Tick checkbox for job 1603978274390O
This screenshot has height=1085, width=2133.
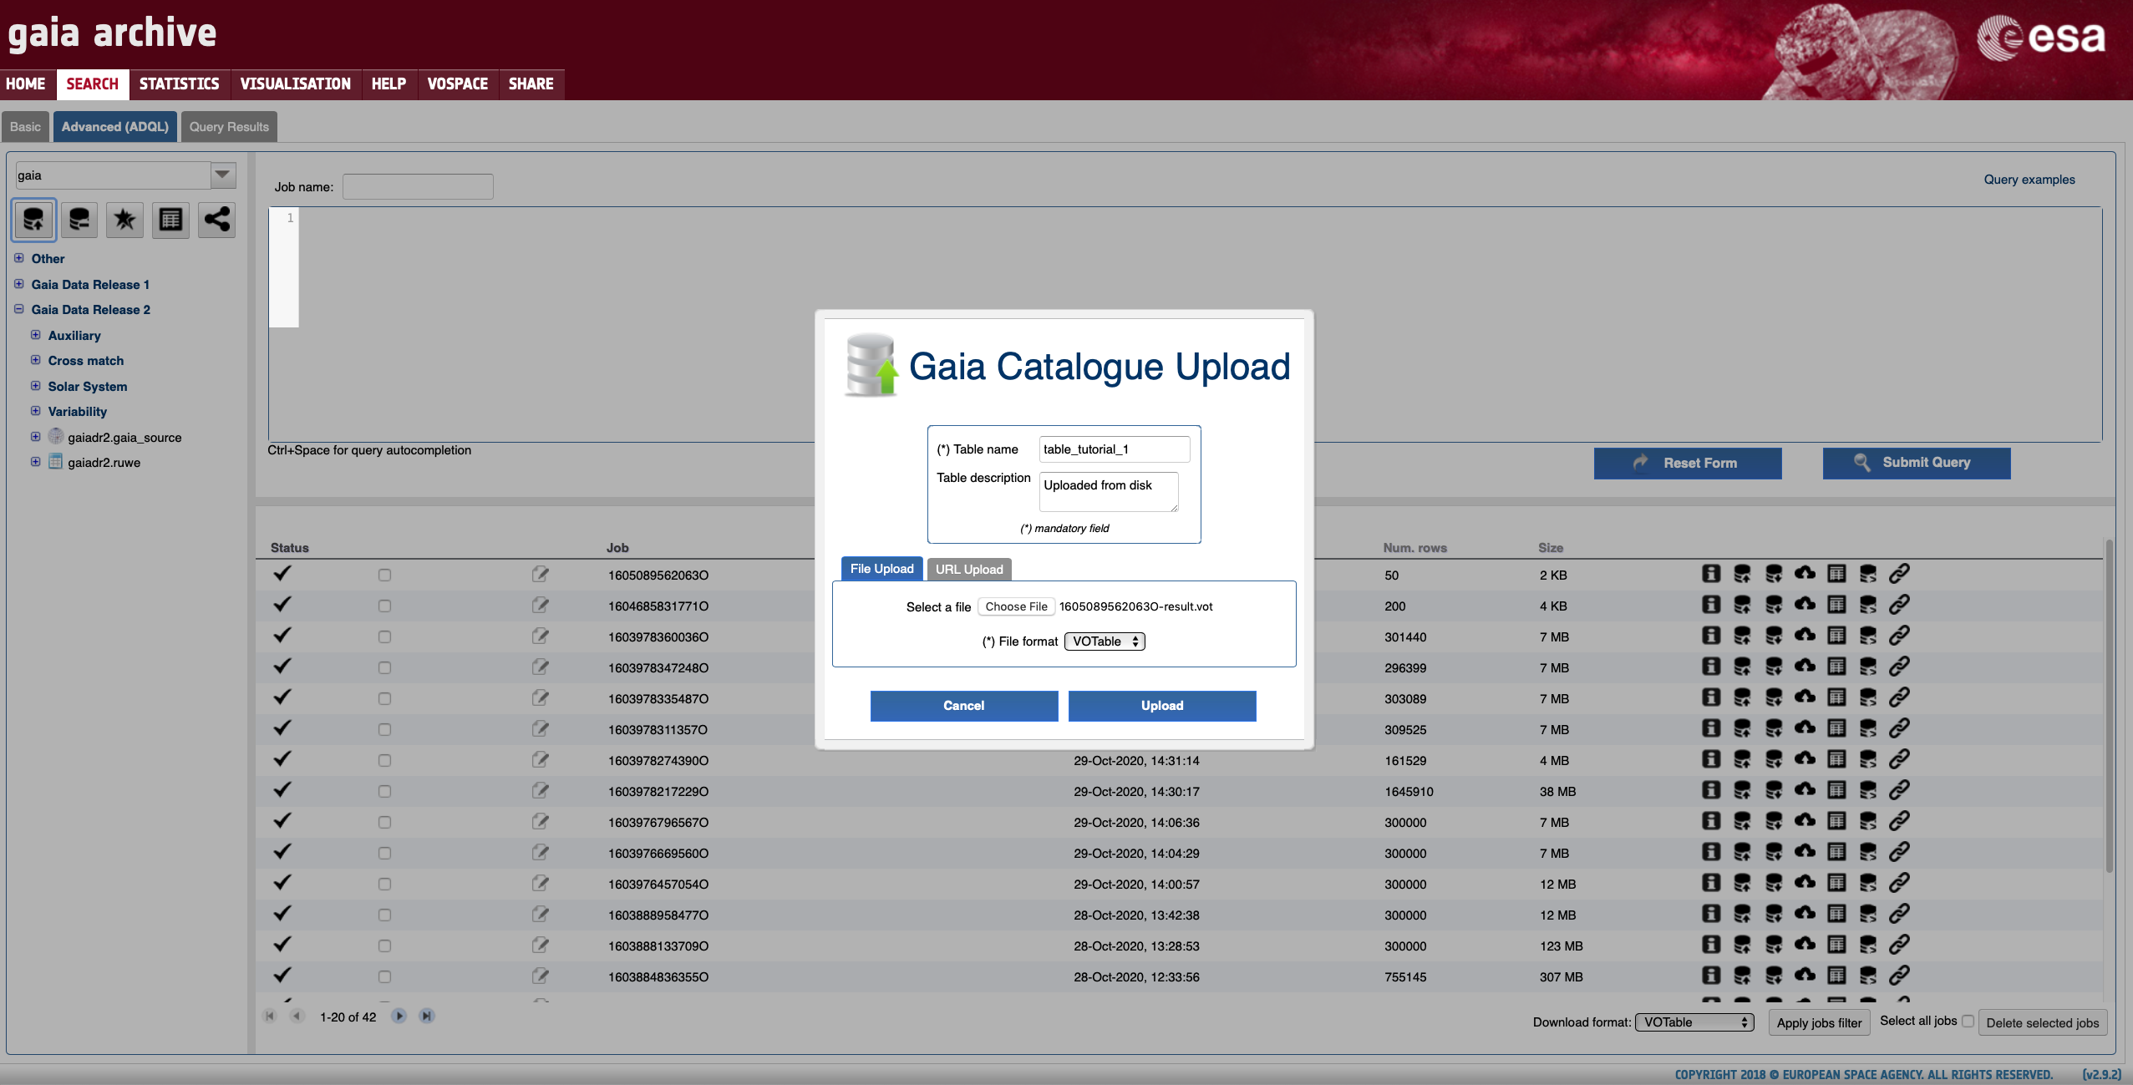coord(384,760)
